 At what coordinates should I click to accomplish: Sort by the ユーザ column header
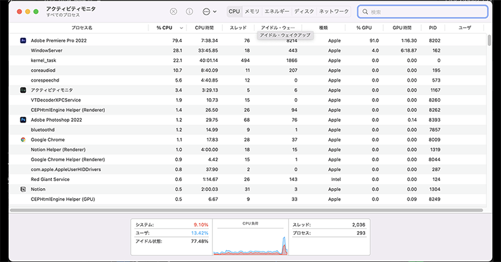pyautogui.click(x=465, y=28)
